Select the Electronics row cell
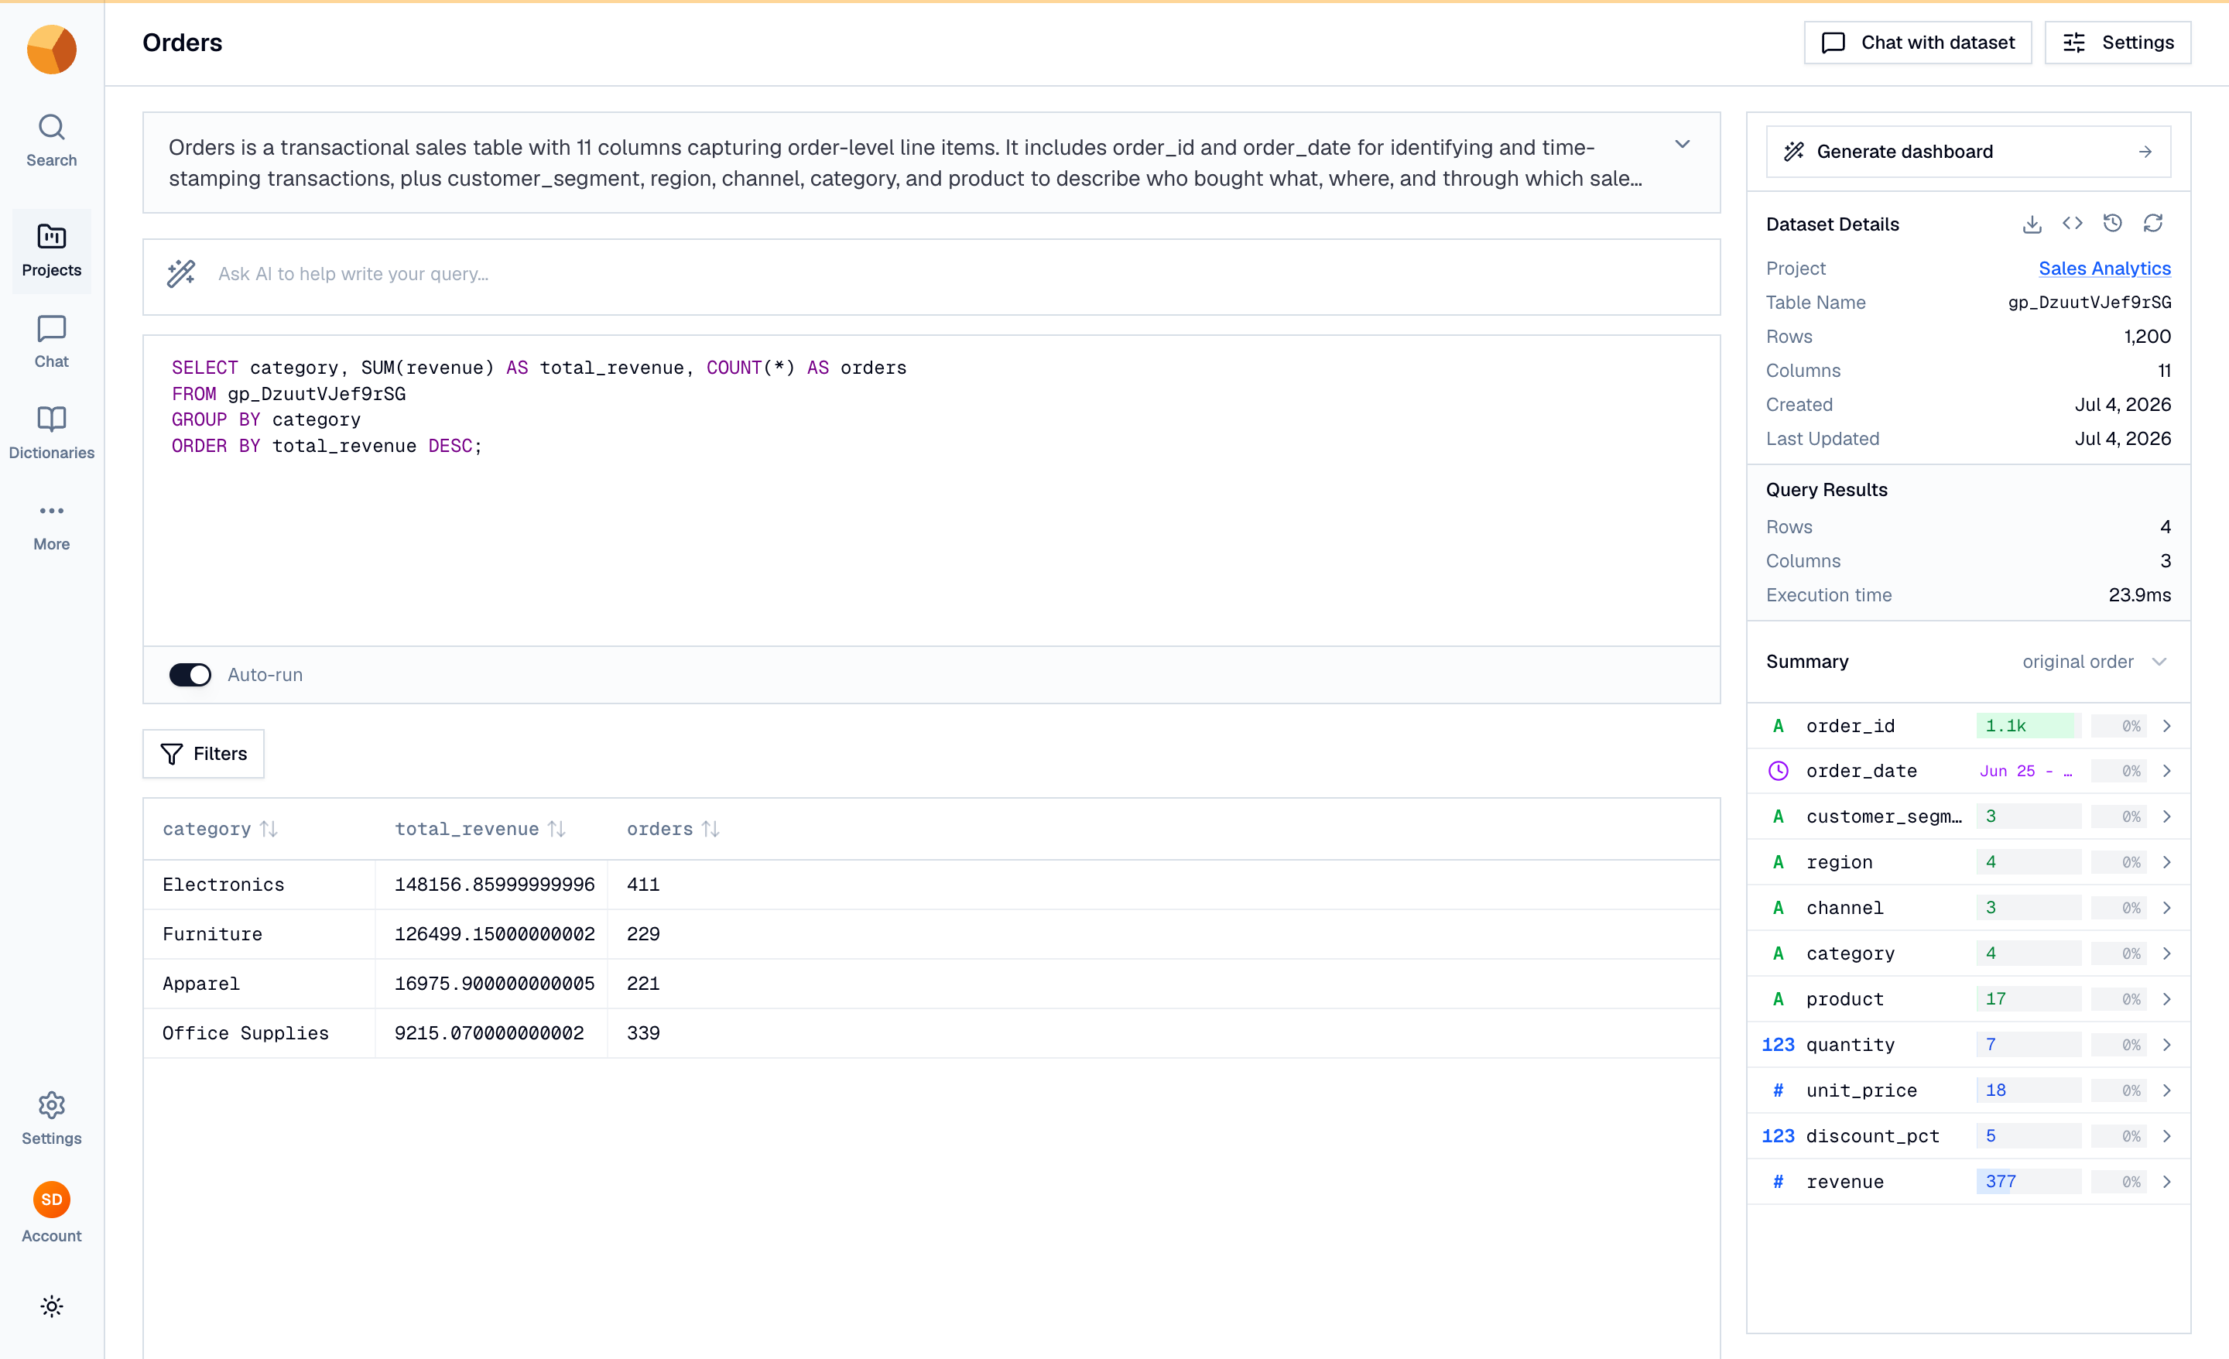The height and width of the screenshot is (1359, 2229). (259, 885)
